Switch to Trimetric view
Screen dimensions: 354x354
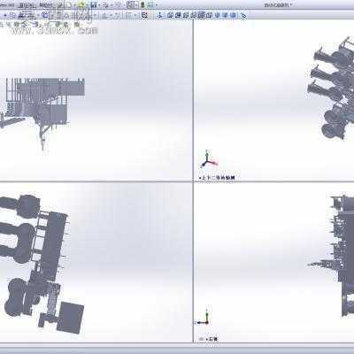click(x=225, y=15)
